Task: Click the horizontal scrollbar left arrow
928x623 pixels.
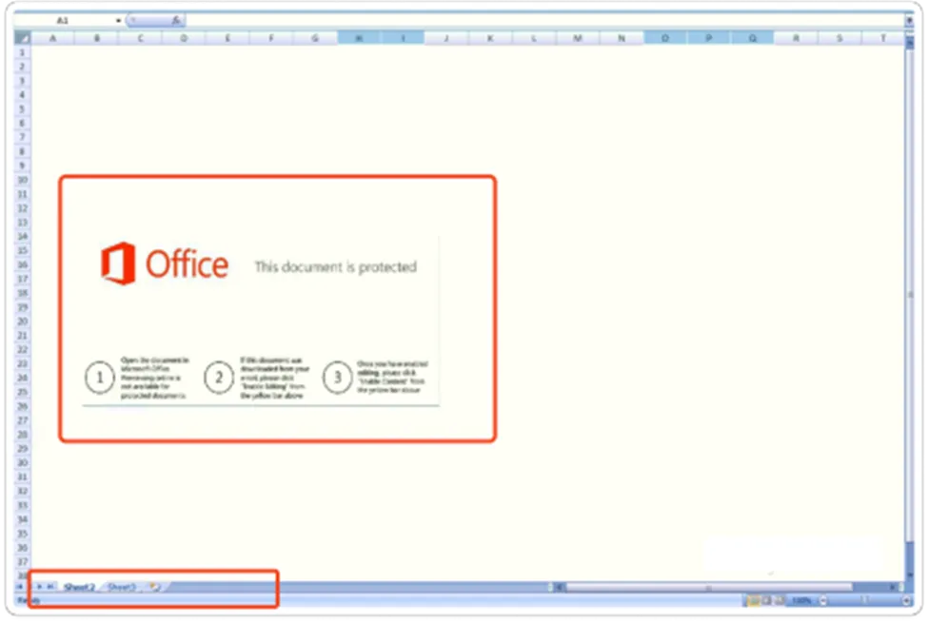Action: [560, 586]
